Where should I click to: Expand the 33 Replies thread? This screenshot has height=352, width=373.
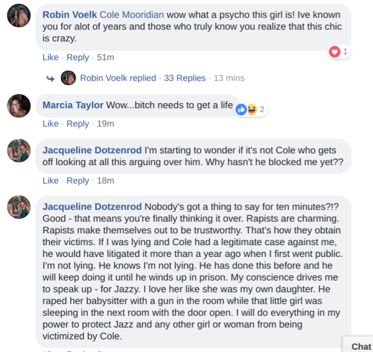pyautogui.click(x=185, y=78)
